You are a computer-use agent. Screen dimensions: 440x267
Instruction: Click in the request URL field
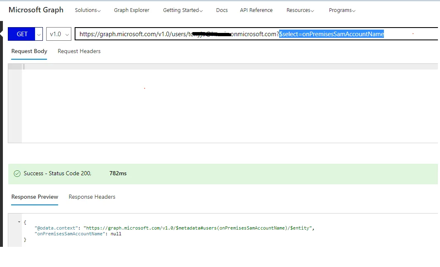click(256, 34)
